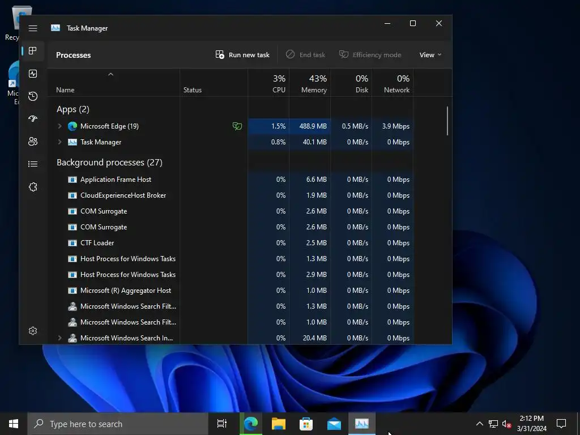The image size is (580, 435).
Task: Click the 3.9 Mbps network value
Action: tap(396, 126)
